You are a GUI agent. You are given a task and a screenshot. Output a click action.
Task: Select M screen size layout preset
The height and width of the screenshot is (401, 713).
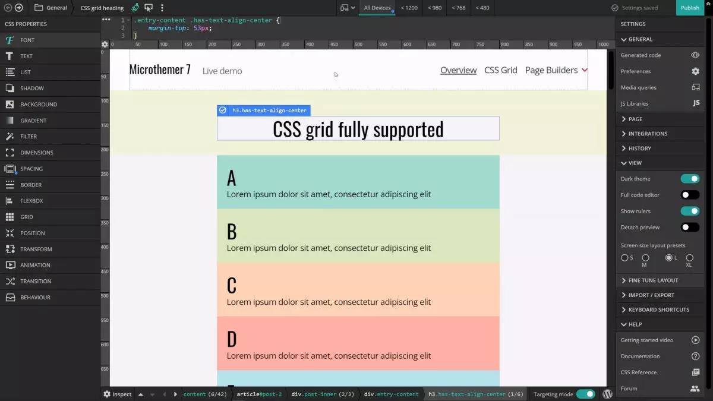coord(645,258)
